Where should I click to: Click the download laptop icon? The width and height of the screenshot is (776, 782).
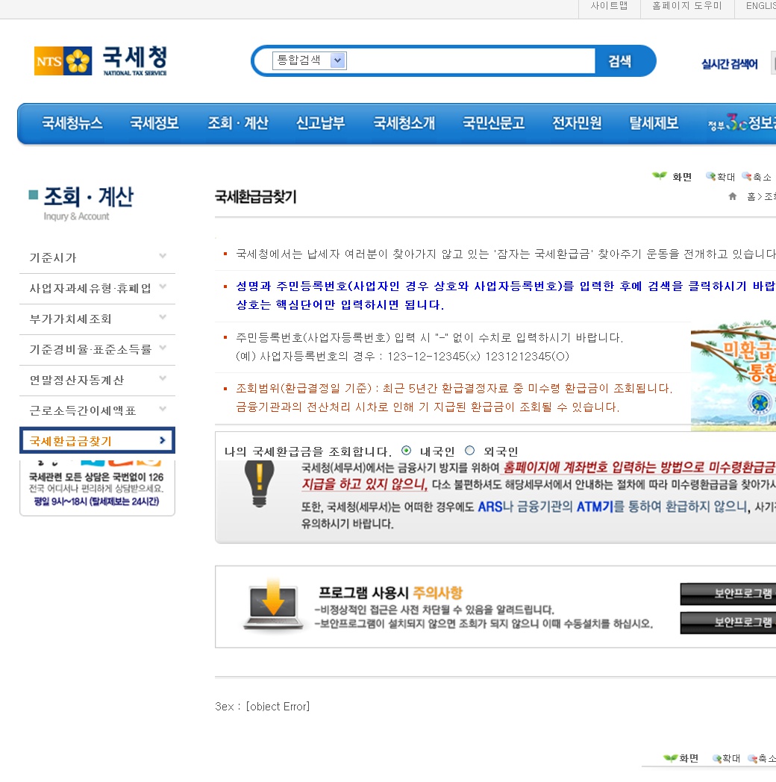(266, 605)
